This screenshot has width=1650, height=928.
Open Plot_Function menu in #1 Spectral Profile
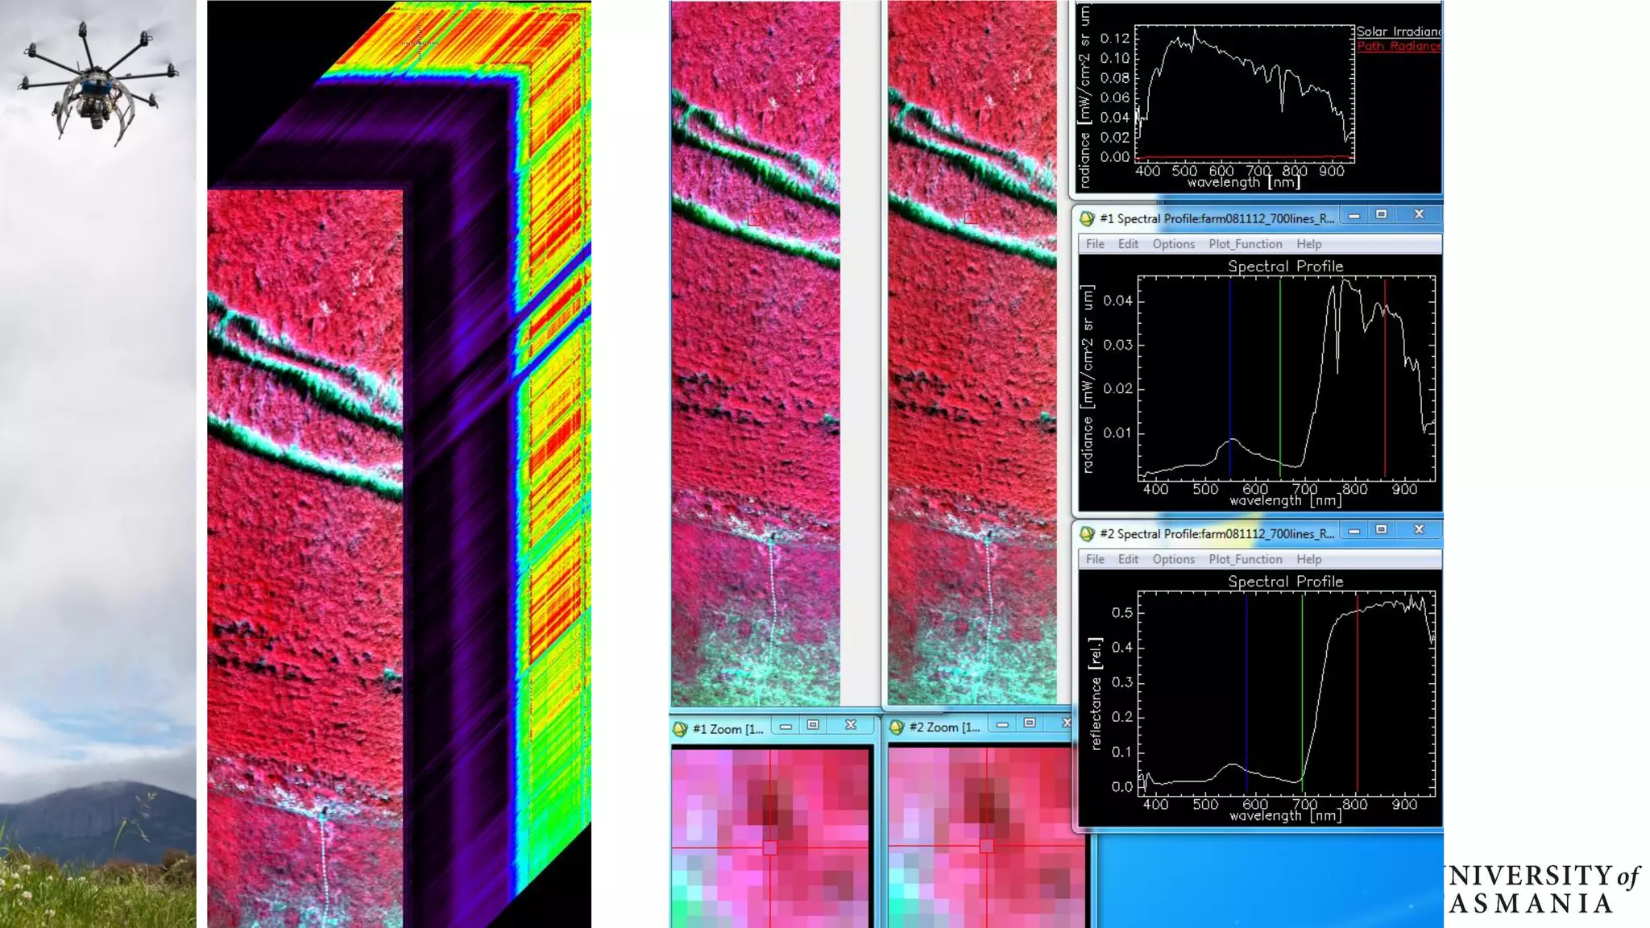(x=1245, y=244)
